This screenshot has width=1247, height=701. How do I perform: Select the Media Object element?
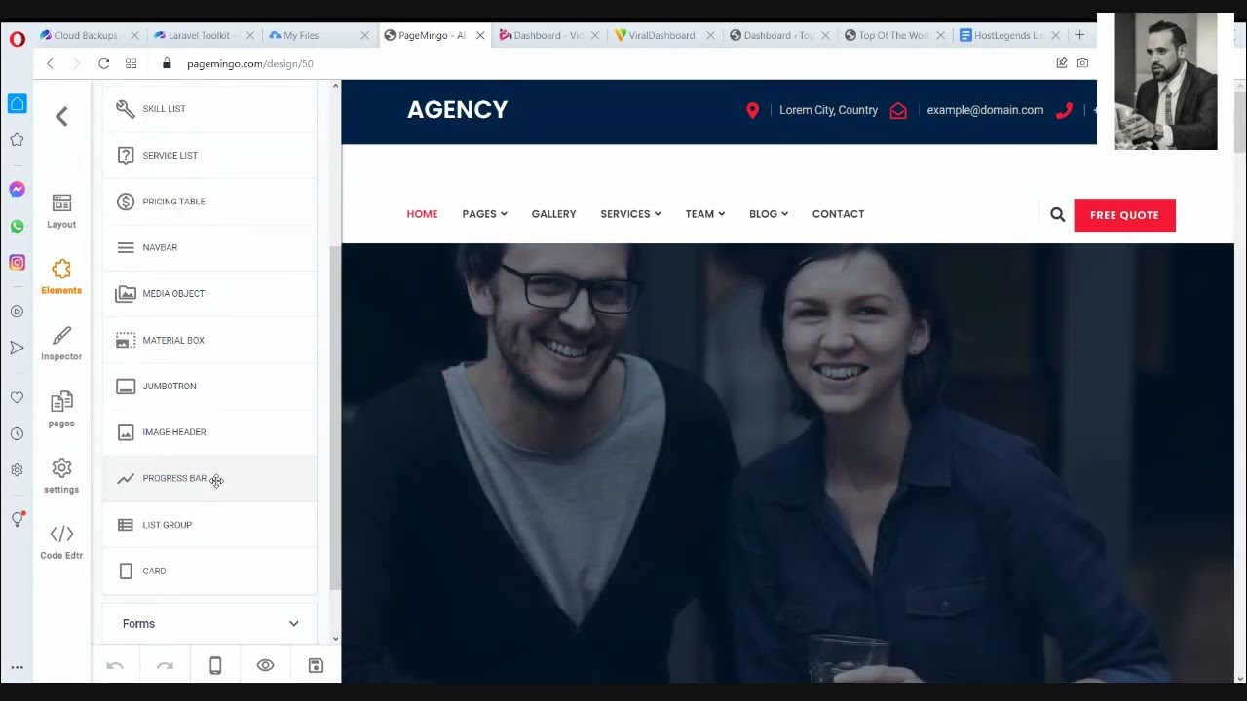pos(209,293)
